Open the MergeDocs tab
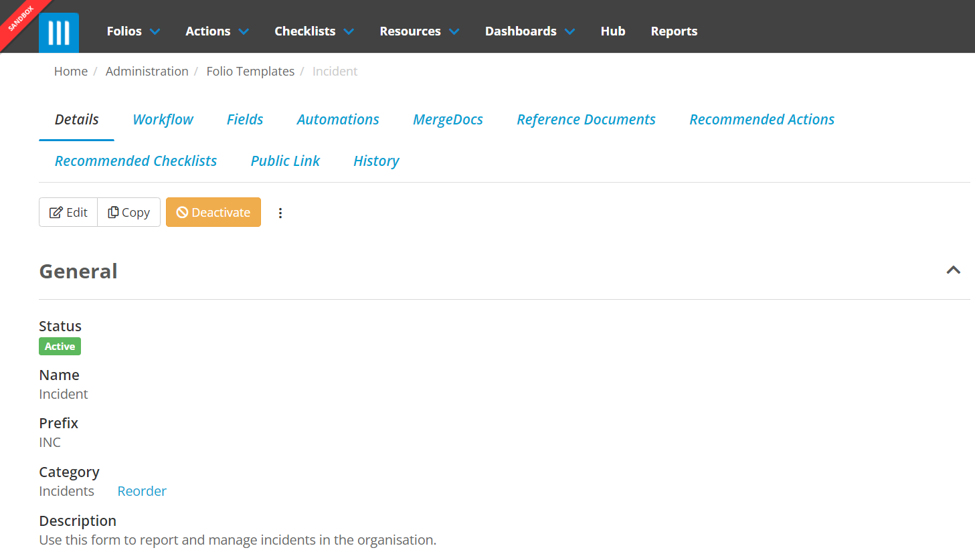This screenshot has height=550, width=975. [x=448, y=120]
